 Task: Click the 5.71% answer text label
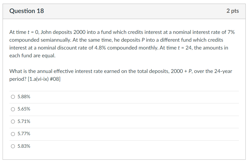coord(24,121)
